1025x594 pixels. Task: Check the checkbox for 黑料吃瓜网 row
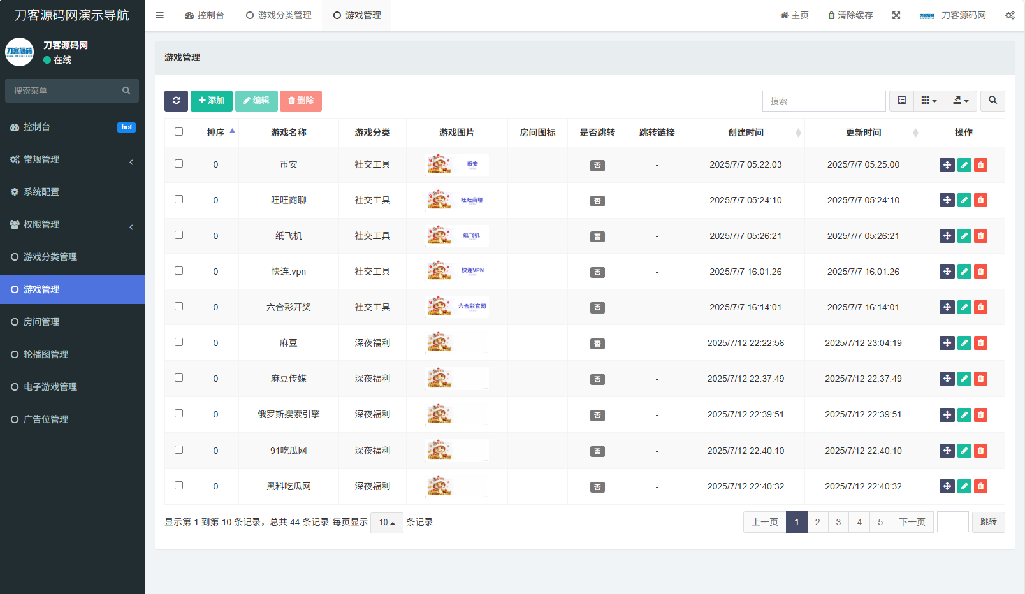178,486
